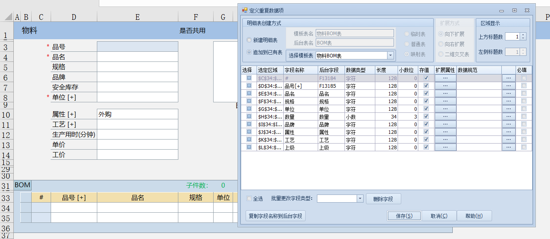Click the 数据类型 column header
The image size is (550, 239).
pyautogui.click(x=360, y=70)
